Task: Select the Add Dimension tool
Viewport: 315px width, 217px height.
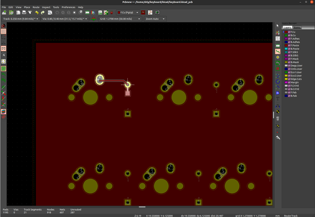Action: 278,106
